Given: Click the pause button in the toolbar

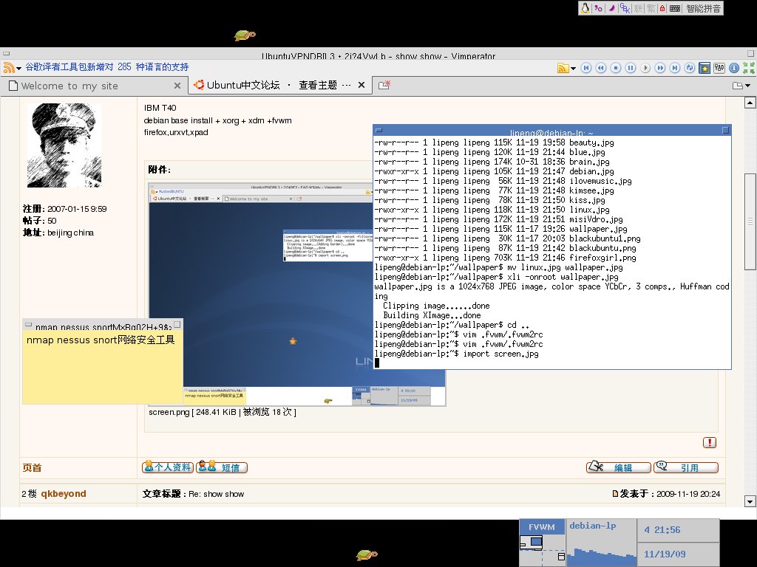Looking at the screenshot, I should point(631,68).
